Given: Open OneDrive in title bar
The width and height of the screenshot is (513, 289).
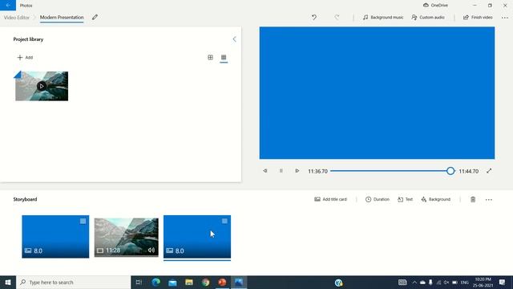Looking at the screenshot, I should (435, 6).
